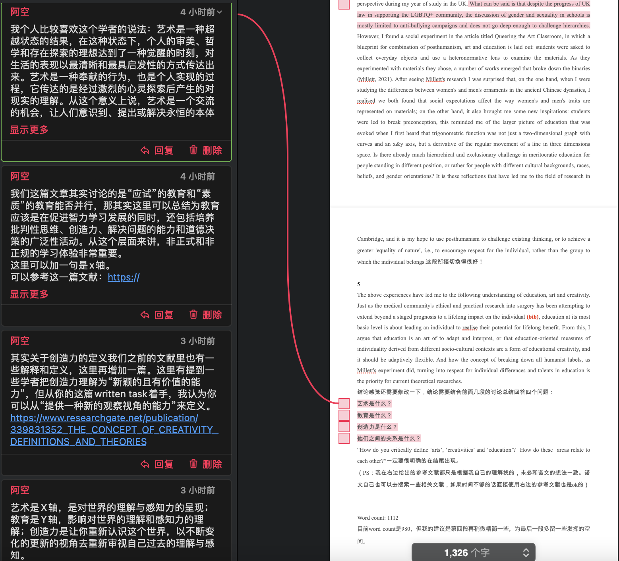Click 显示更多 in the first 阿空 comment
The height and width of the screenshot is (561, 619).
[x=29, y=130]
